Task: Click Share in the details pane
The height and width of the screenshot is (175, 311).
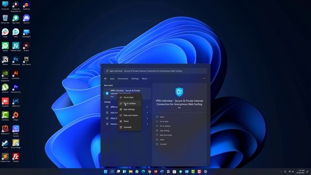Action: 162,140
